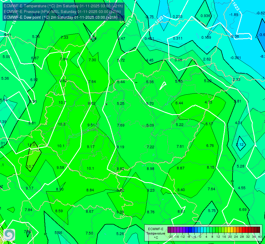Image resolution: width=265 pixels, height=244 pixels.
Task: Click the 5.26 temperature value
Action: (x=120, y=234)
